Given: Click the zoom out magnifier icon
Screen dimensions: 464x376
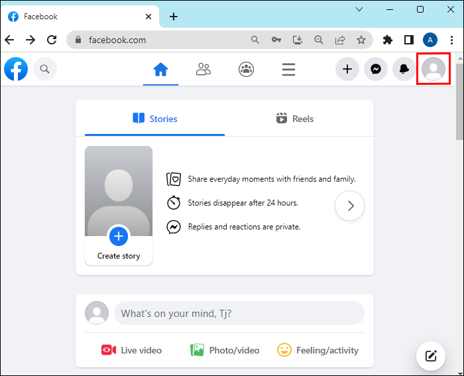Looking at the screenshot, I should 319,40.
